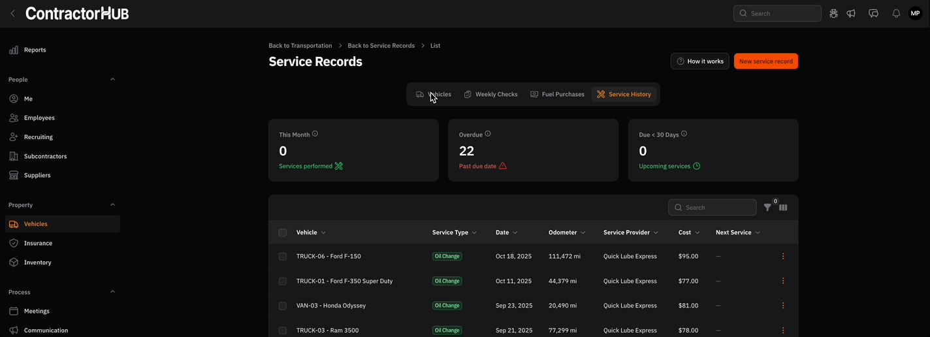The height and width of the screenshot is (337, 930).
Task: Click the 20,490 mi odometer value
Action: click(x=562, y=306)
